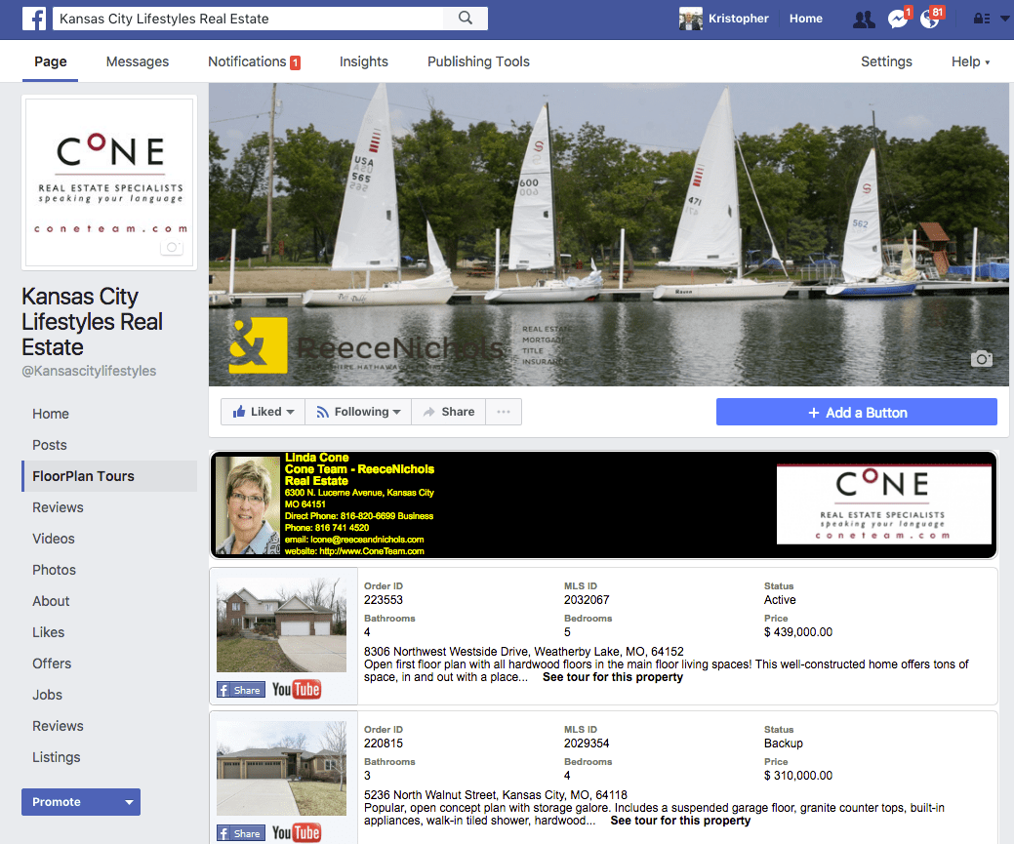1014x844 pixels.
Task: Select Videos in the left sidebar
Action: 54,539
